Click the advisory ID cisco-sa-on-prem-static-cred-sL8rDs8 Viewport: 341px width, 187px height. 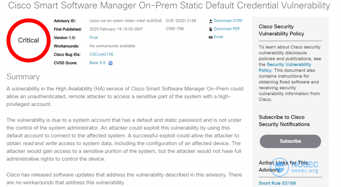[x=126, y=21]
